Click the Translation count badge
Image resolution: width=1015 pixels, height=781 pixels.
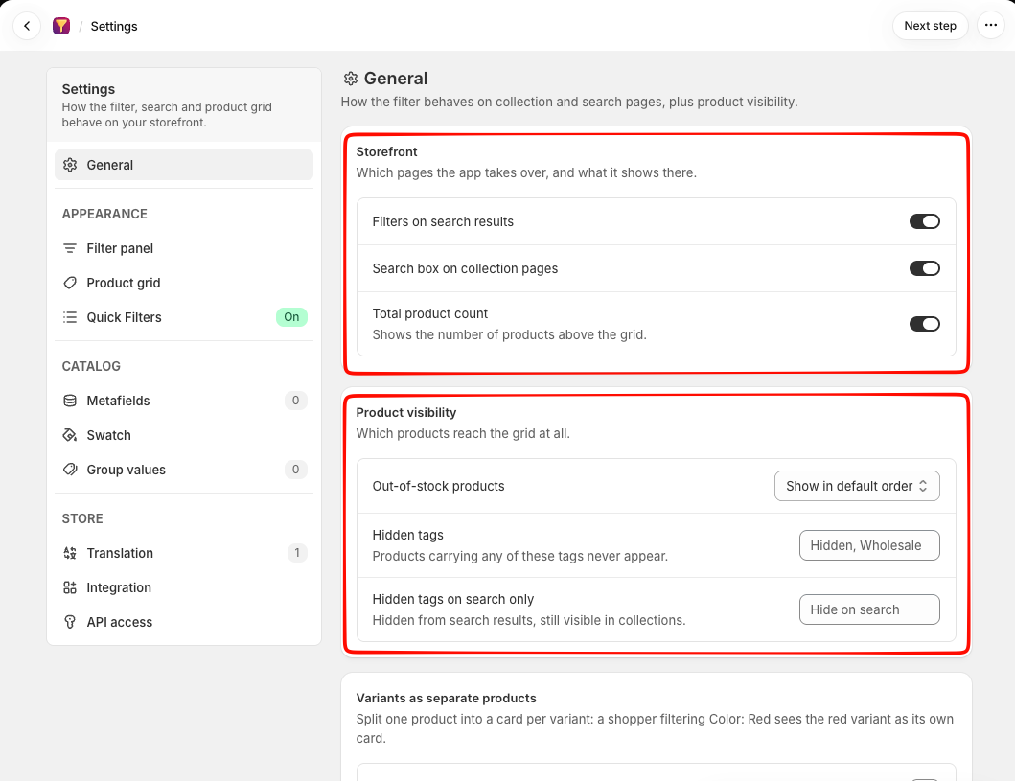297,553
